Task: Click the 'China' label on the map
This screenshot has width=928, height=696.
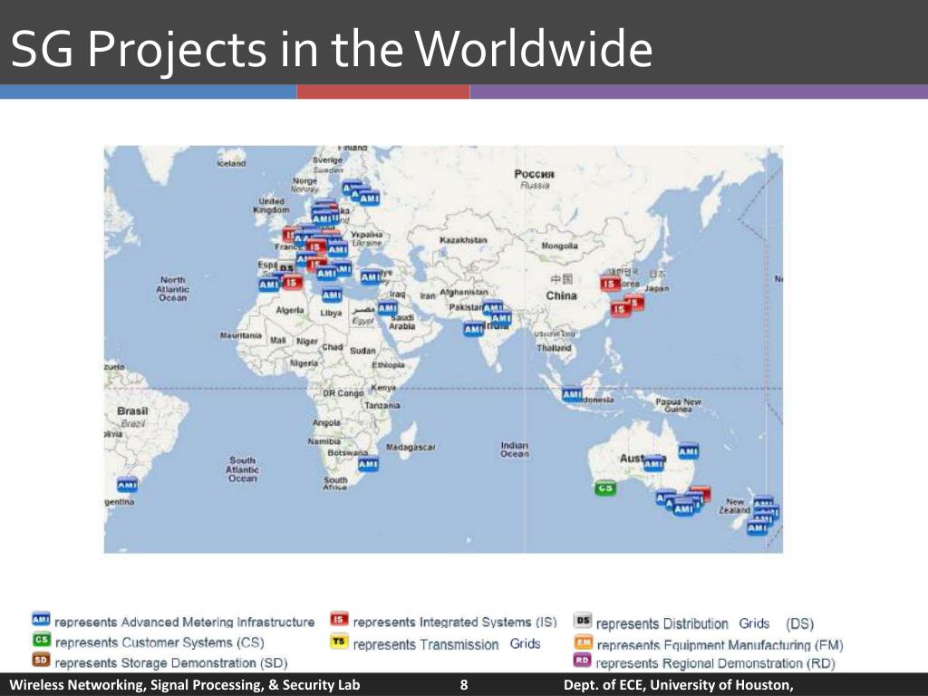Action: (561, 295)
